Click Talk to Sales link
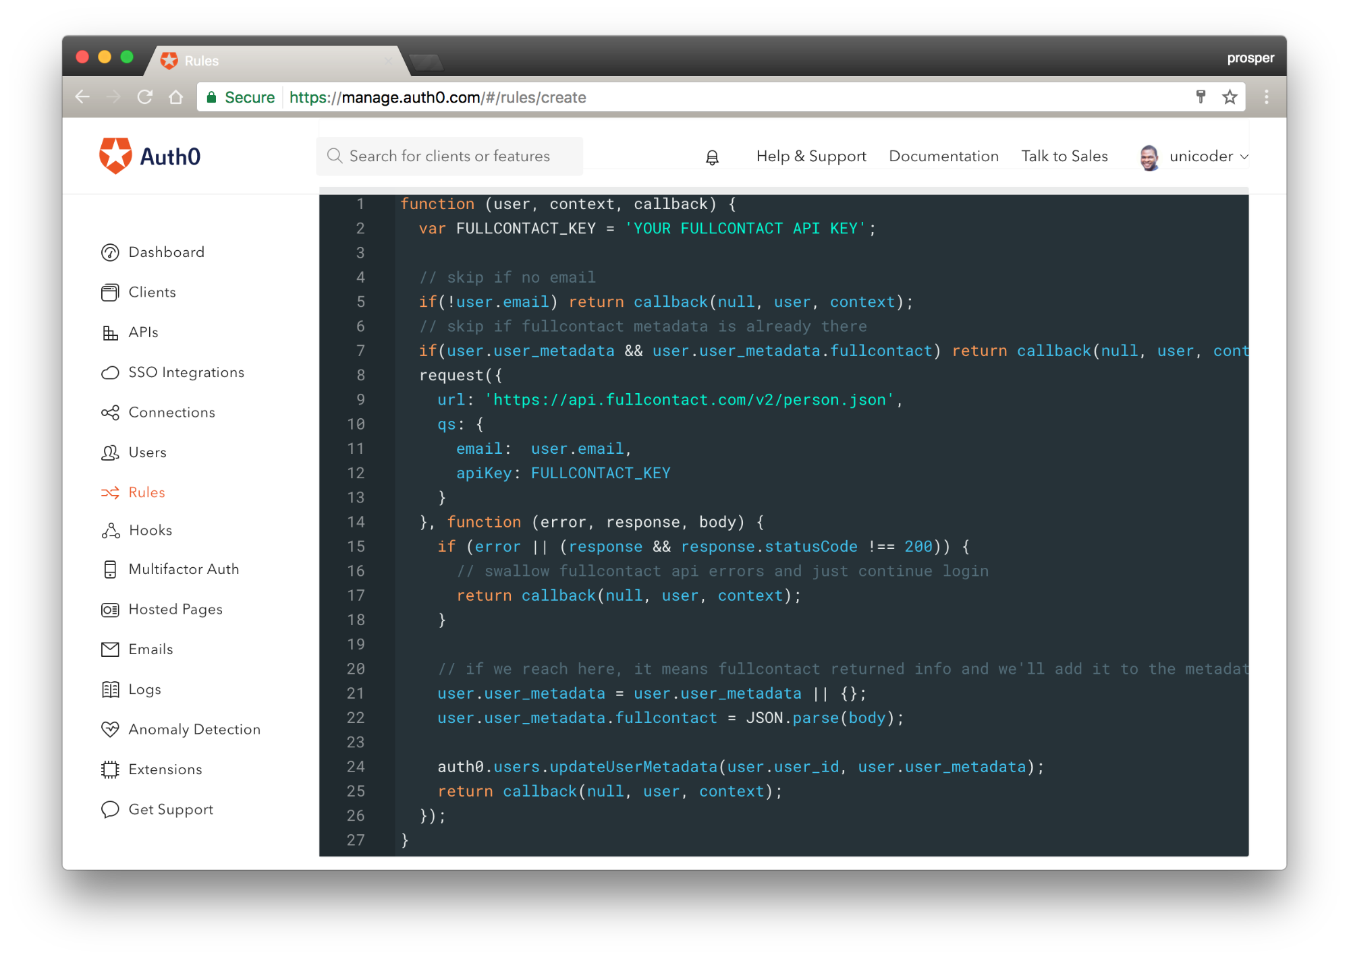 pyautogui.click(x=1064, y=156)
